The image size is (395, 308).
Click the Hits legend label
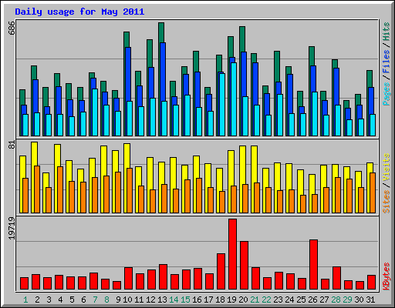(387, 32)
